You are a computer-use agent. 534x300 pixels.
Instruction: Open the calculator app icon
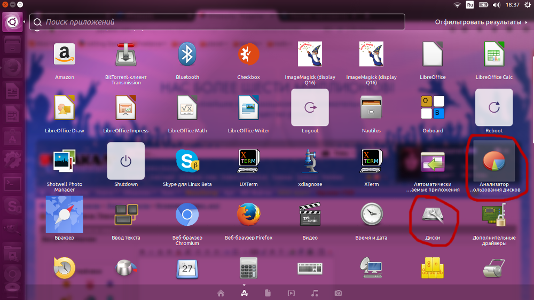click(248, 269)
